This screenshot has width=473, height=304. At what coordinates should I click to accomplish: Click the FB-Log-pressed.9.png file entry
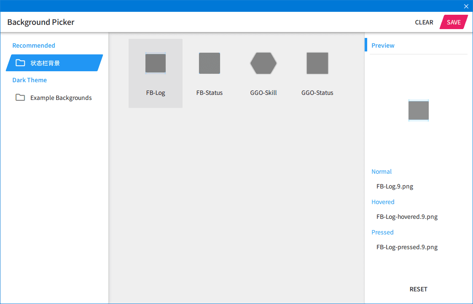pyautogui.click(x=407, y=247)
